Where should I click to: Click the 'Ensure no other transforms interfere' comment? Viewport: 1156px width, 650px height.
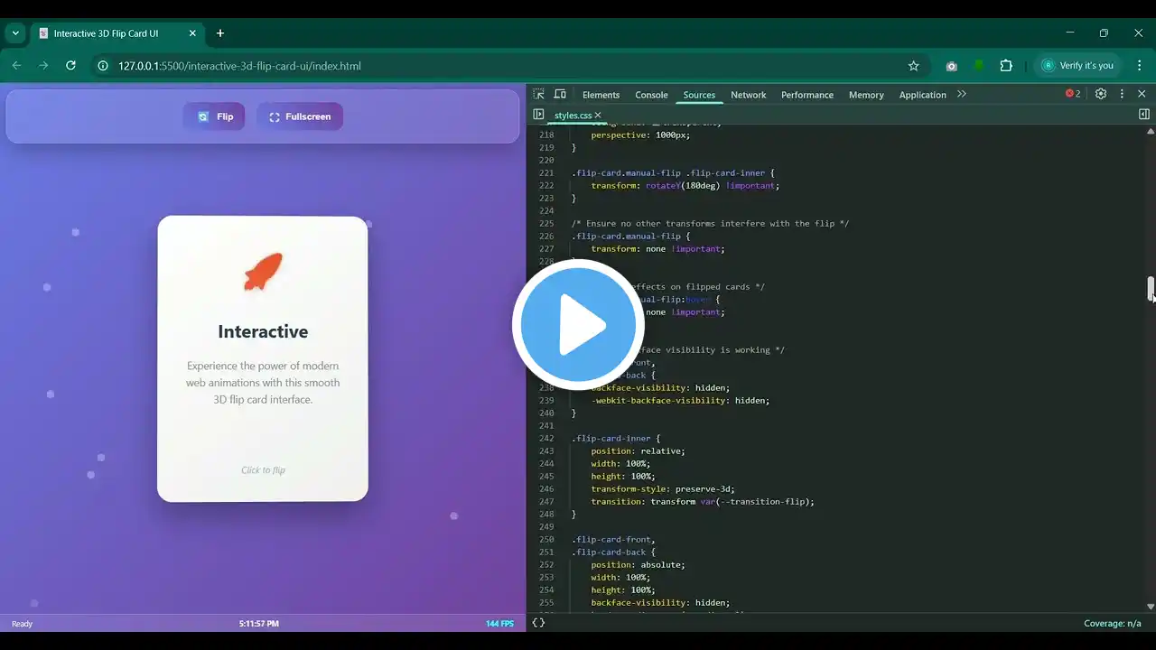(710, 224)
